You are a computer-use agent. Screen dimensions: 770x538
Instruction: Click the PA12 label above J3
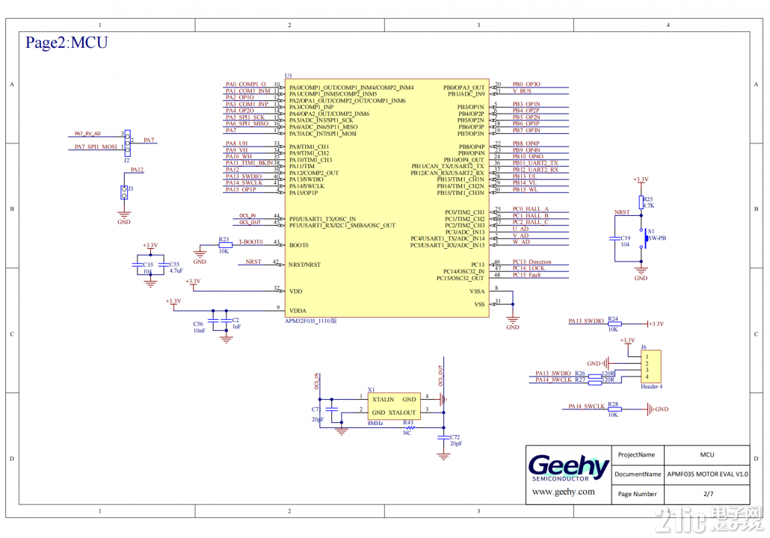[137, 170]
